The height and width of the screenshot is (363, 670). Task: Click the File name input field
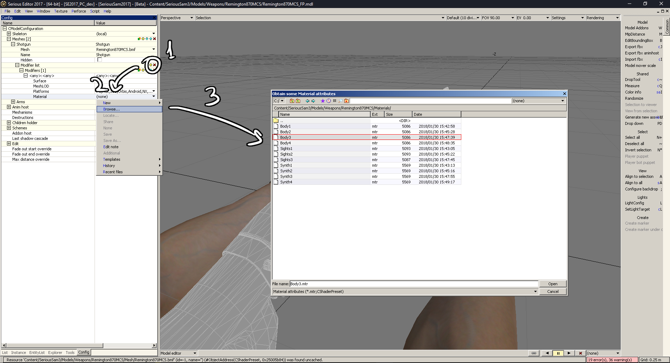click(414, 284)
